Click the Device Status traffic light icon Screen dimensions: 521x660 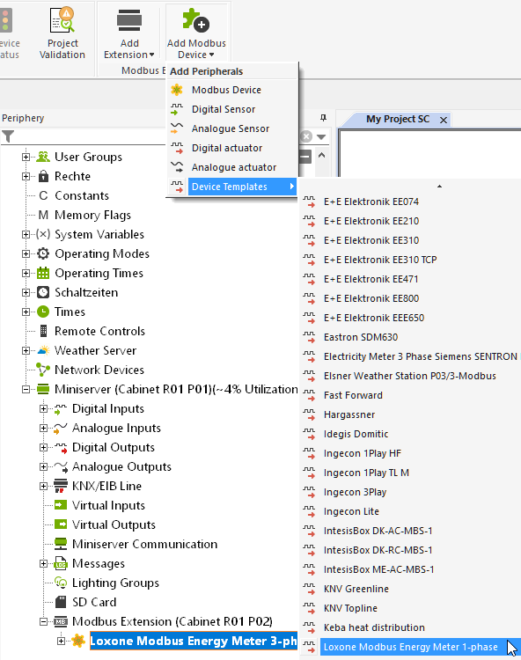(6, 20)
